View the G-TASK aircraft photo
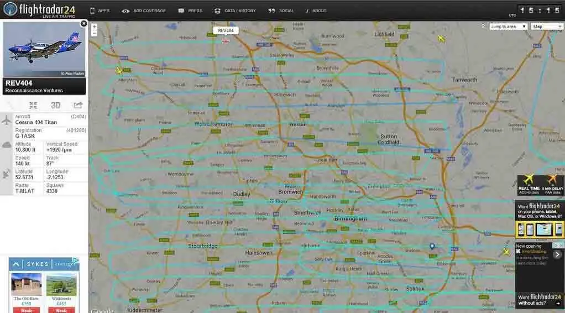565x313 pixels. pos(44,49)
